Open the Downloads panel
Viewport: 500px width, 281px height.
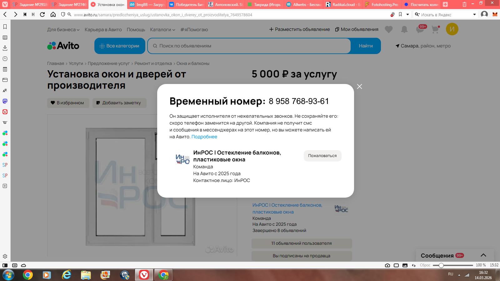tap(5, 48)
